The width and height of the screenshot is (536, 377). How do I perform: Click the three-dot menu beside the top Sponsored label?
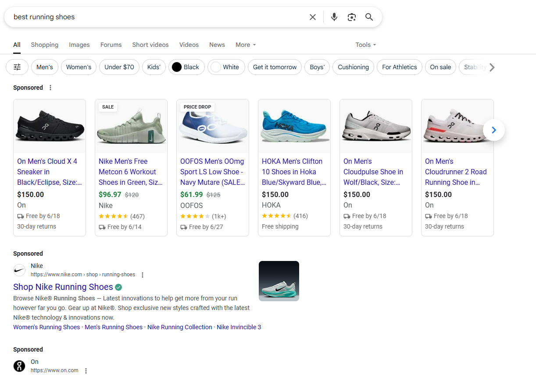tap(50, 88)
